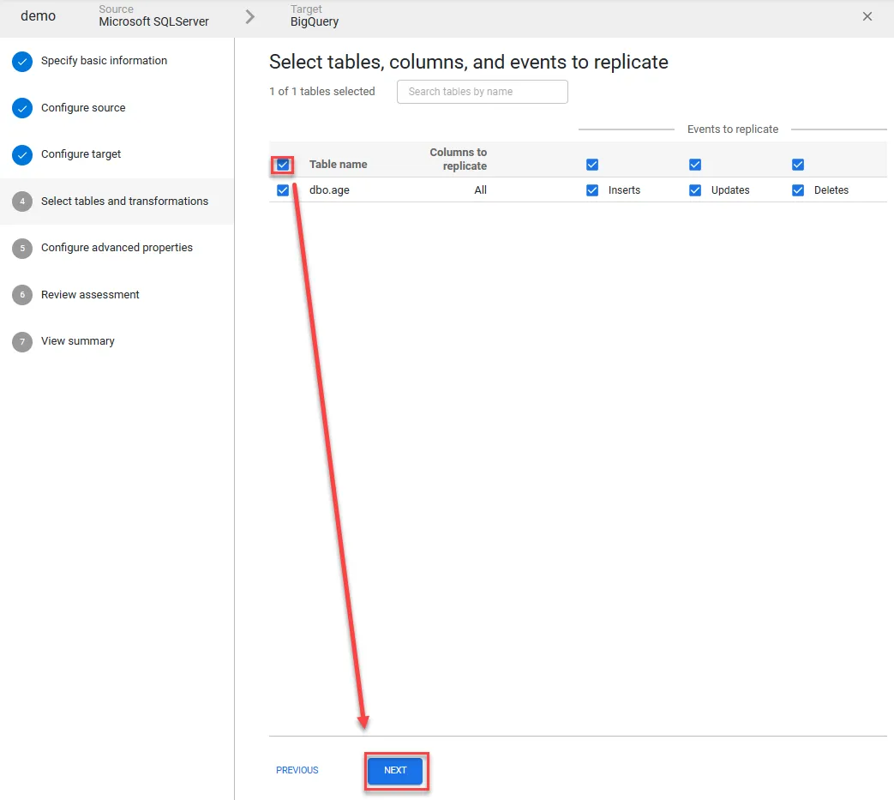Click the step 4 number icon

[x=22, y=202]
